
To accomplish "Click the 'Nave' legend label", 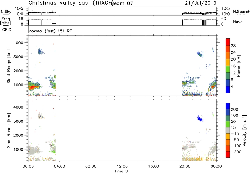I will 238,22.
